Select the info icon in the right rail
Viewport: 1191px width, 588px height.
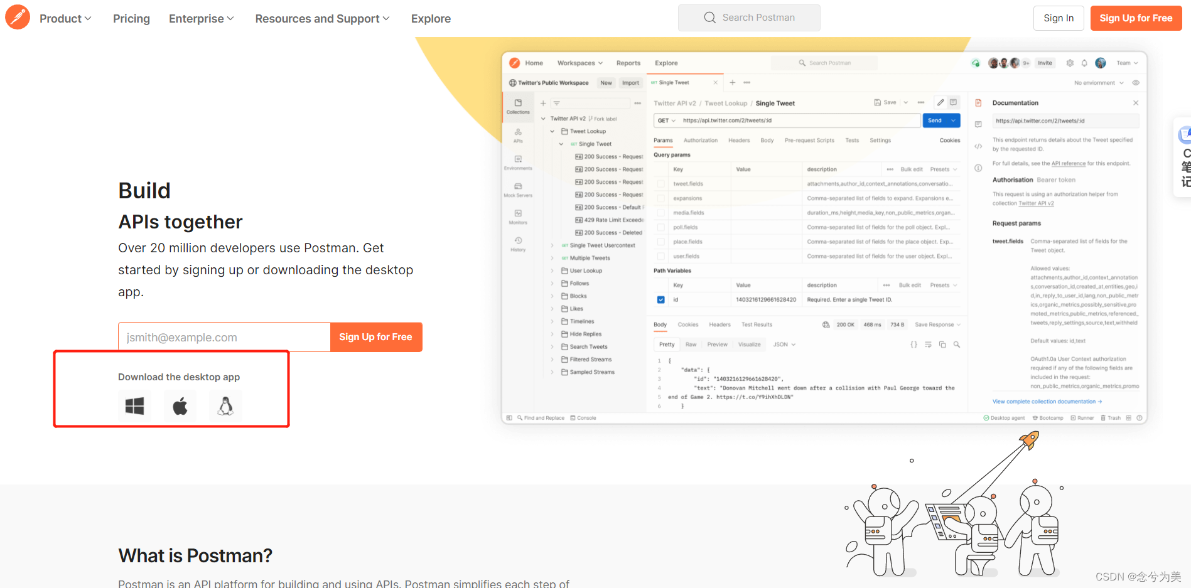pyautogui.click(x=978, y=168)
